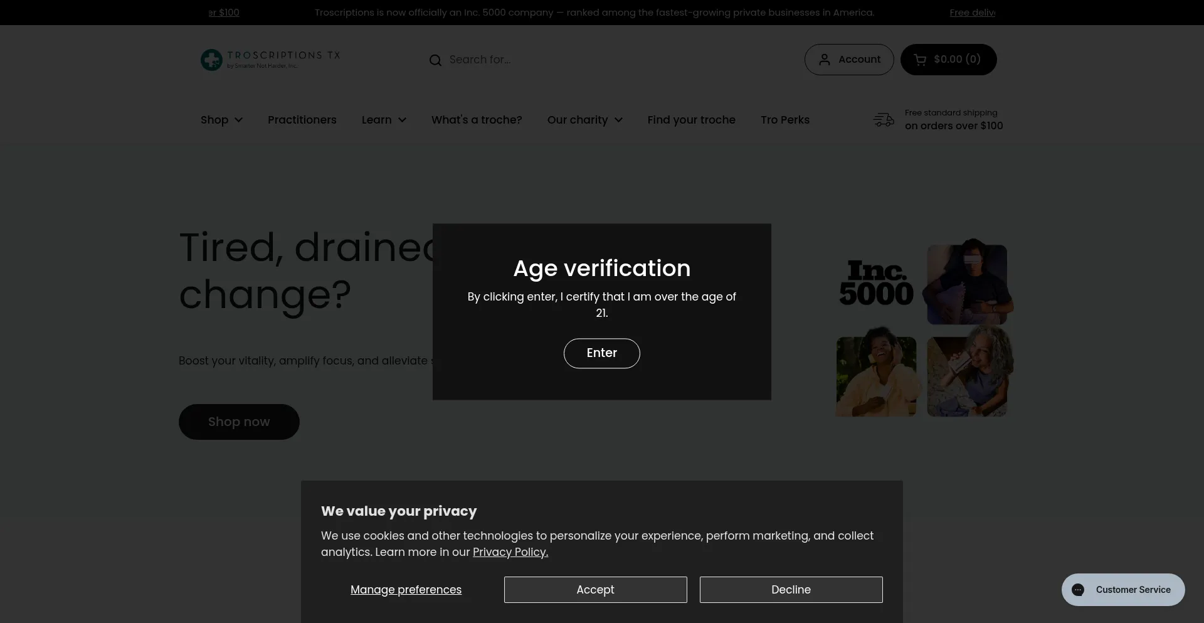
Task: Open the Our charity dropdown
Action: click(584, 120)
